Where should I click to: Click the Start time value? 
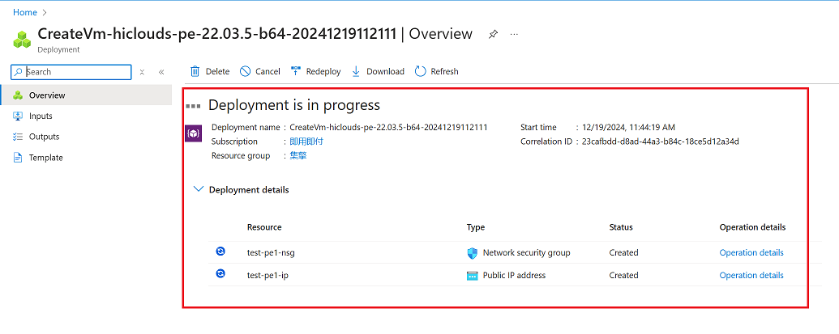[628, 128]
